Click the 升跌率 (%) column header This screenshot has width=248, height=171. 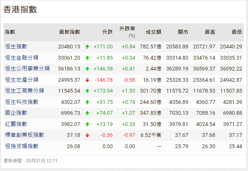127,32
